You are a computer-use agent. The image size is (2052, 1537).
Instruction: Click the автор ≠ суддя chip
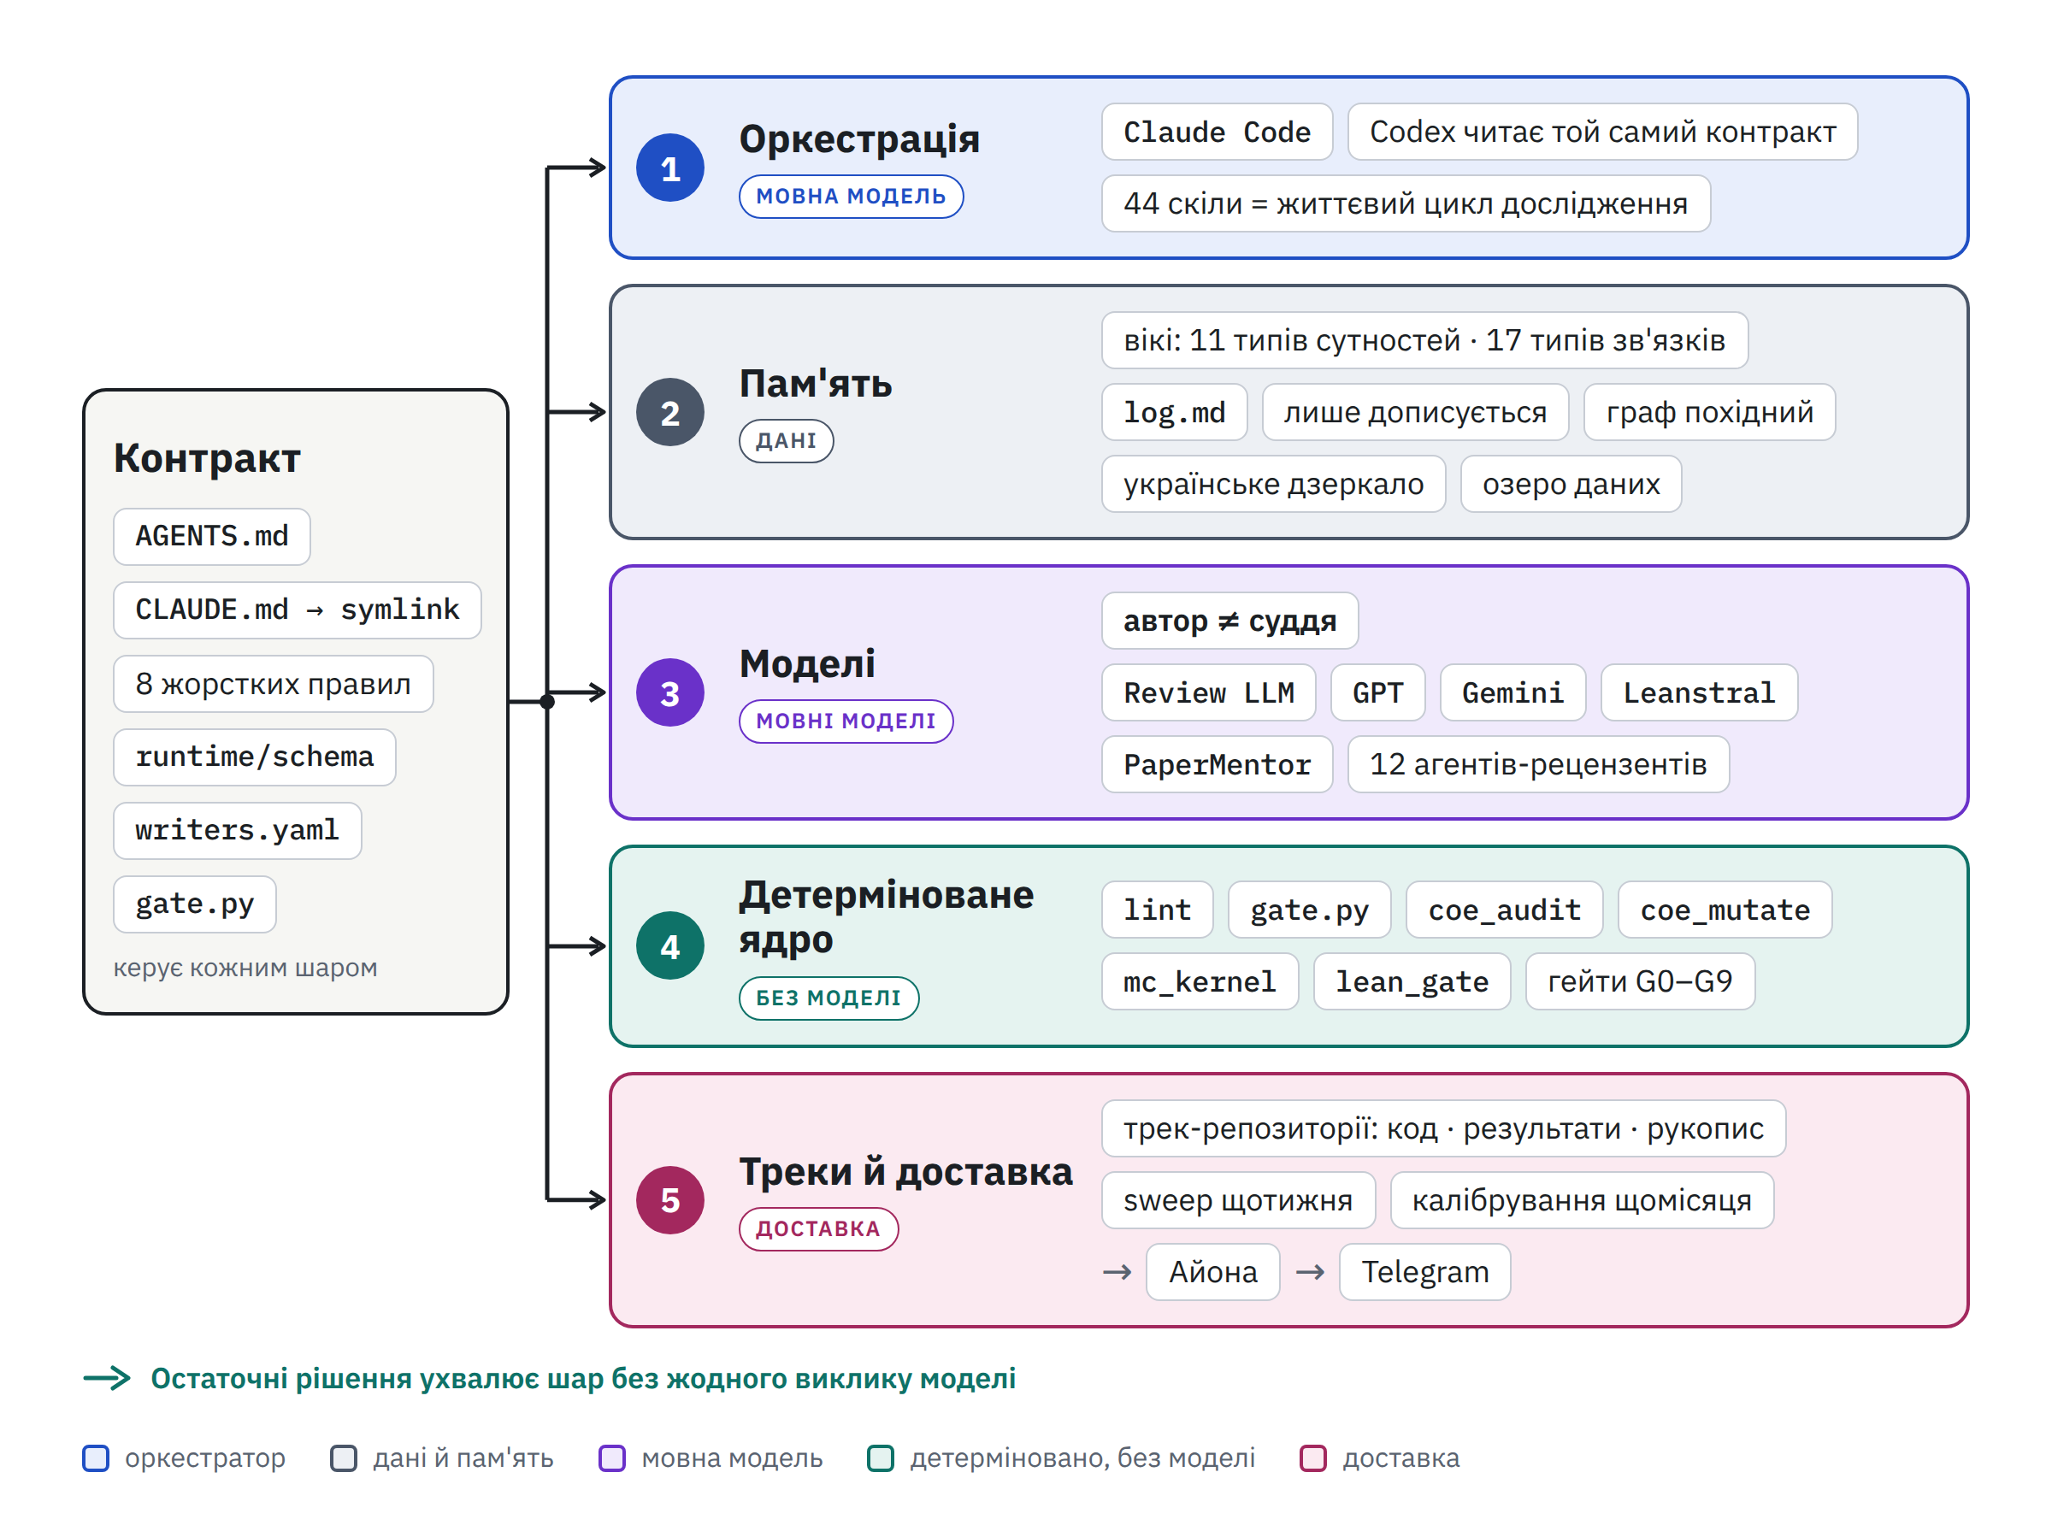(x=1230, y=621)
